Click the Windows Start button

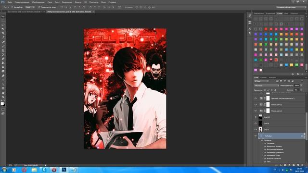coord(4,170)
